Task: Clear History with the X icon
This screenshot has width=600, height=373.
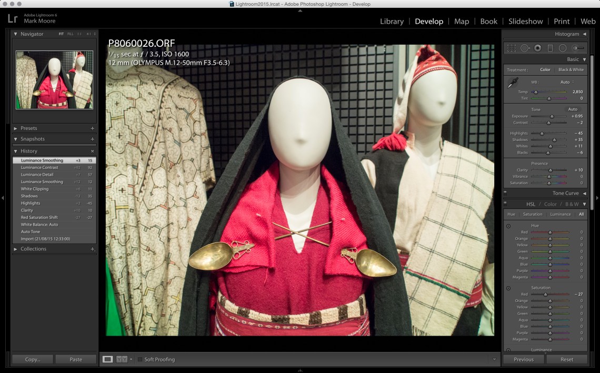Action: tap(92, 151)
